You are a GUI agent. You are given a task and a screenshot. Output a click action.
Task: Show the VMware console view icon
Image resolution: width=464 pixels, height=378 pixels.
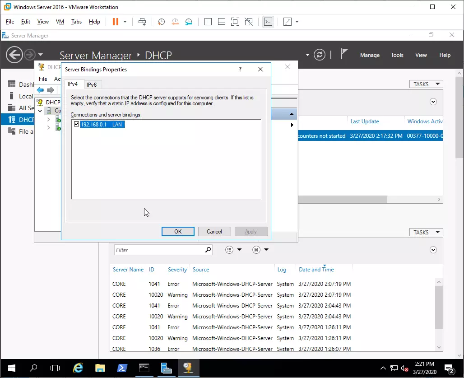(268, 22)
